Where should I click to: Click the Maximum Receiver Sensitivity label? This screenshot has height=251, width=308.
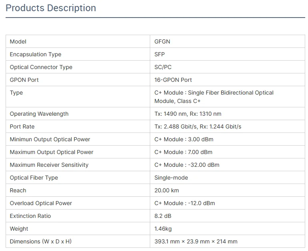point(49,165)
